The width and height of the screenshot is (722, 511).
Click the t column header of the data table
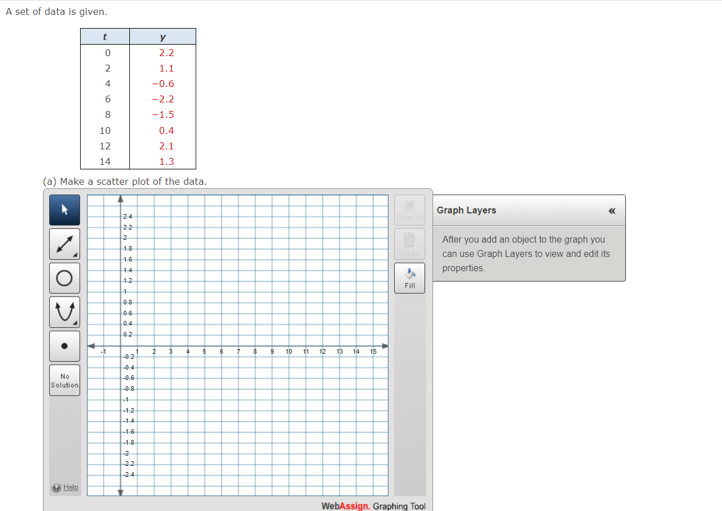(105, 35)
